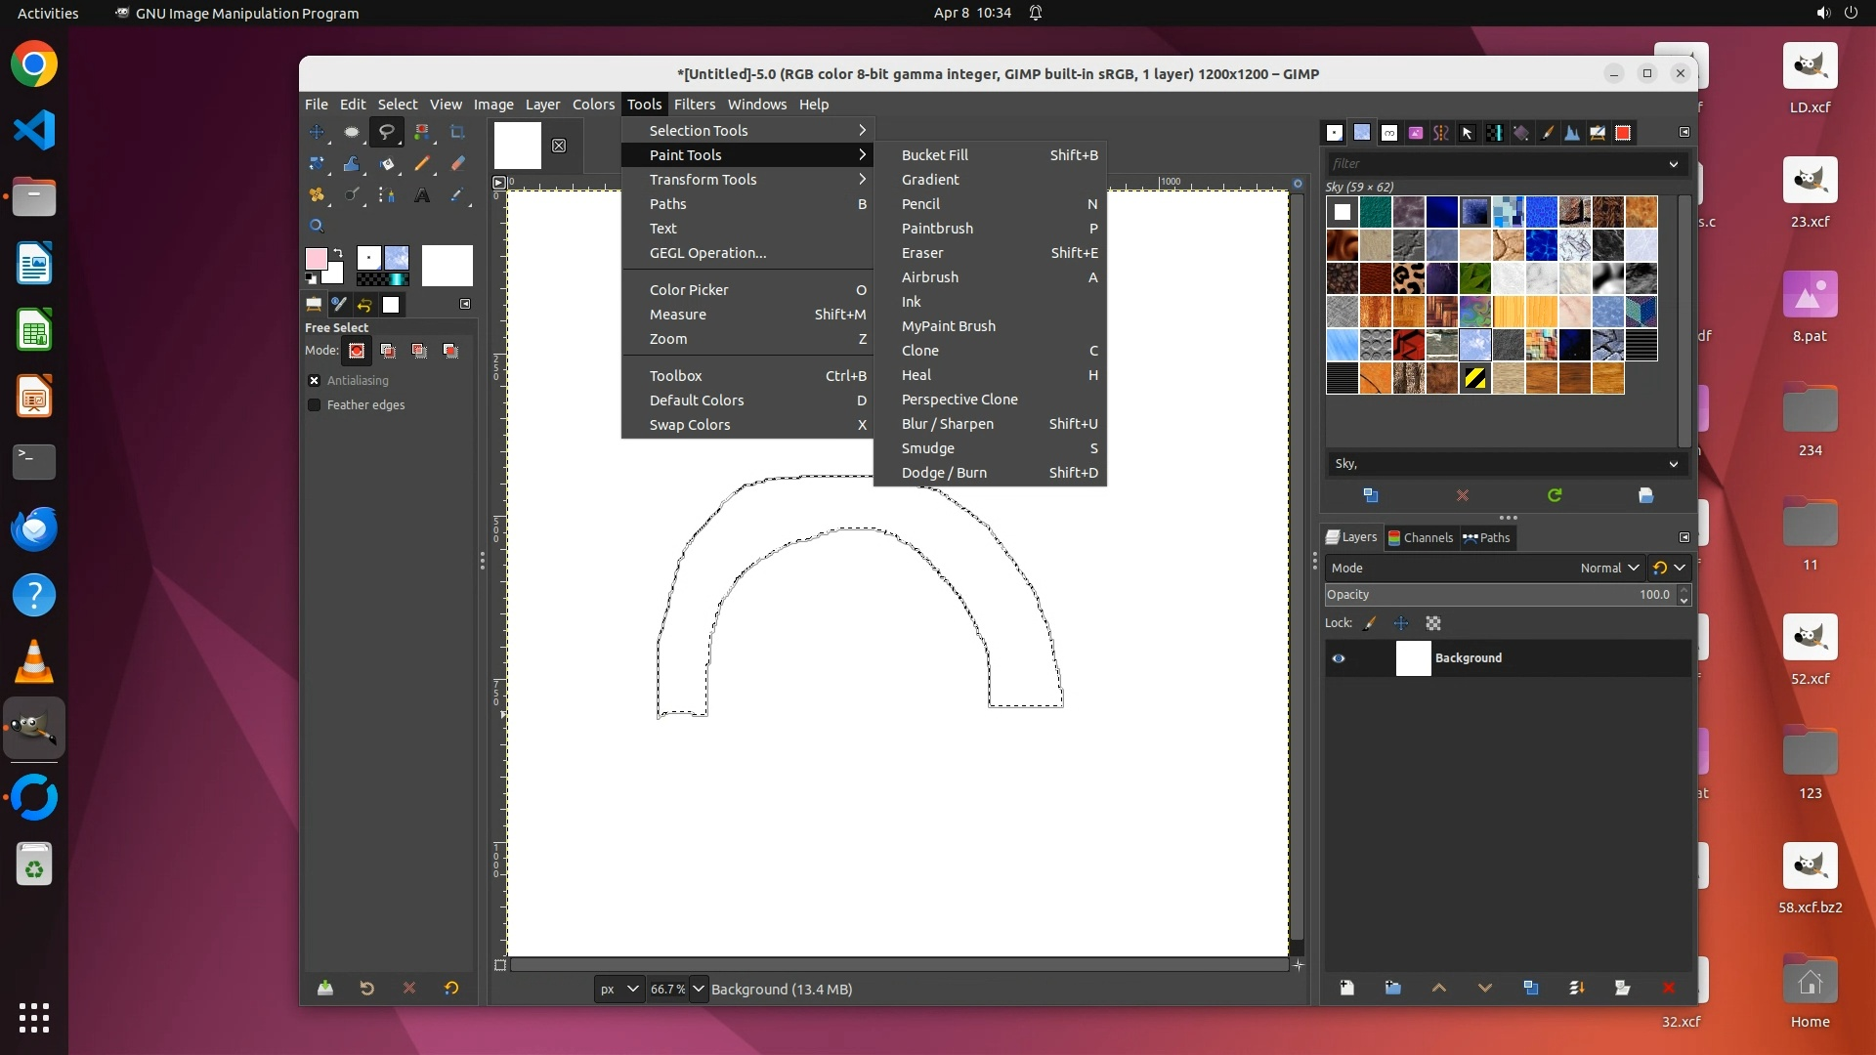This screenshot has width=1876, height=1055.
Task: Select the Text tool icon
Action: point(422,195)
